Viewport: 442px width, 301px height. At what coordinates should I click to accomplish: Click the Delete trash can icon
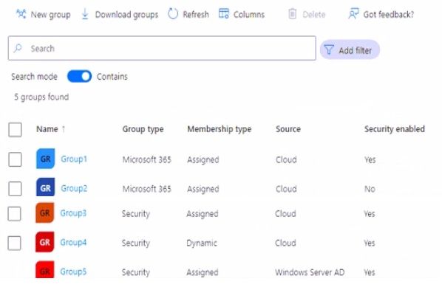[293, 14]
